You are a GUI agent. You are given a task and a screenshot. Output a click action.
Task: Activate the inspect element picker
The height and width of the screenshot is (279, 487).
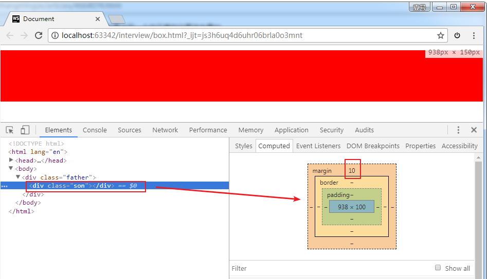(x=10, y=130)
